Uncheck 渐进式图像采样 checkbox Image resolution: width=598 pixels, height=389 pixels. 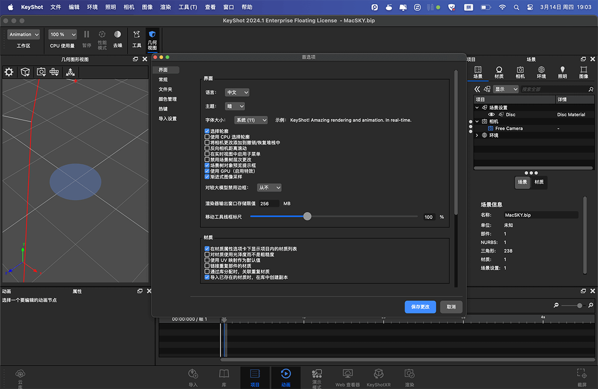tap(207, 177)
